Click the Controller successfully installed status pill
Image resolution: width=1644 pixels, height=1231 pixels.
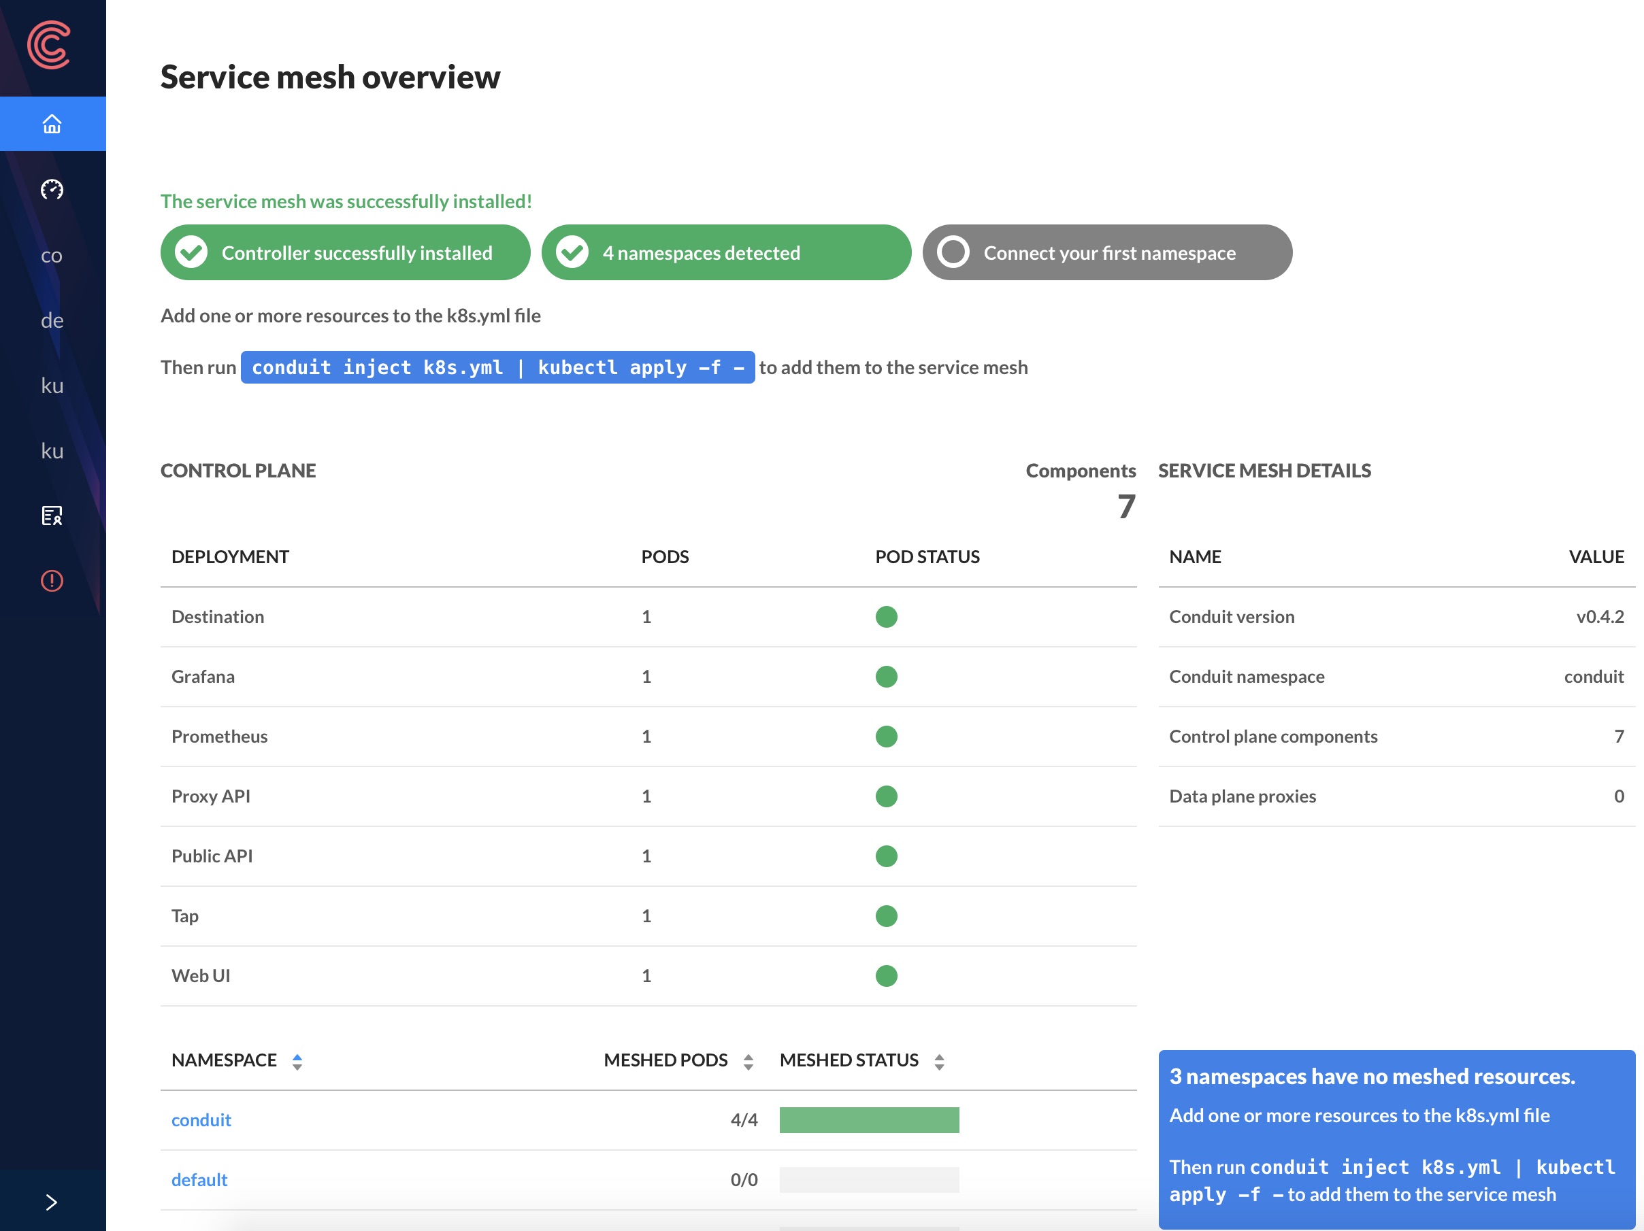coord(345,252)
